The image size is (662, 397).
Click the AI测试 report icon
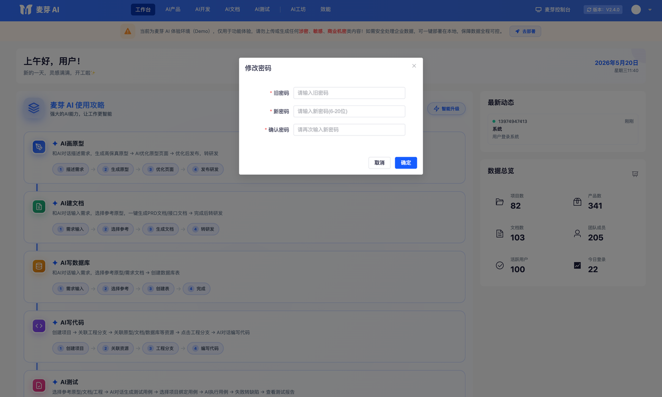[x=39, y=386]
